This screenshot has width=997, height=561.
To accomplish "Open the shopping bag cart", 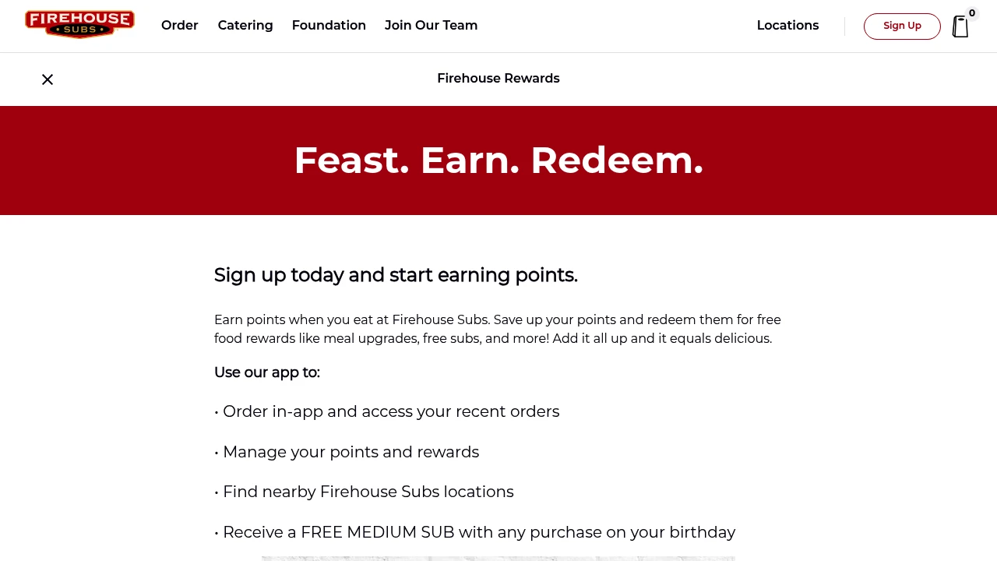I will coord(960,26).
